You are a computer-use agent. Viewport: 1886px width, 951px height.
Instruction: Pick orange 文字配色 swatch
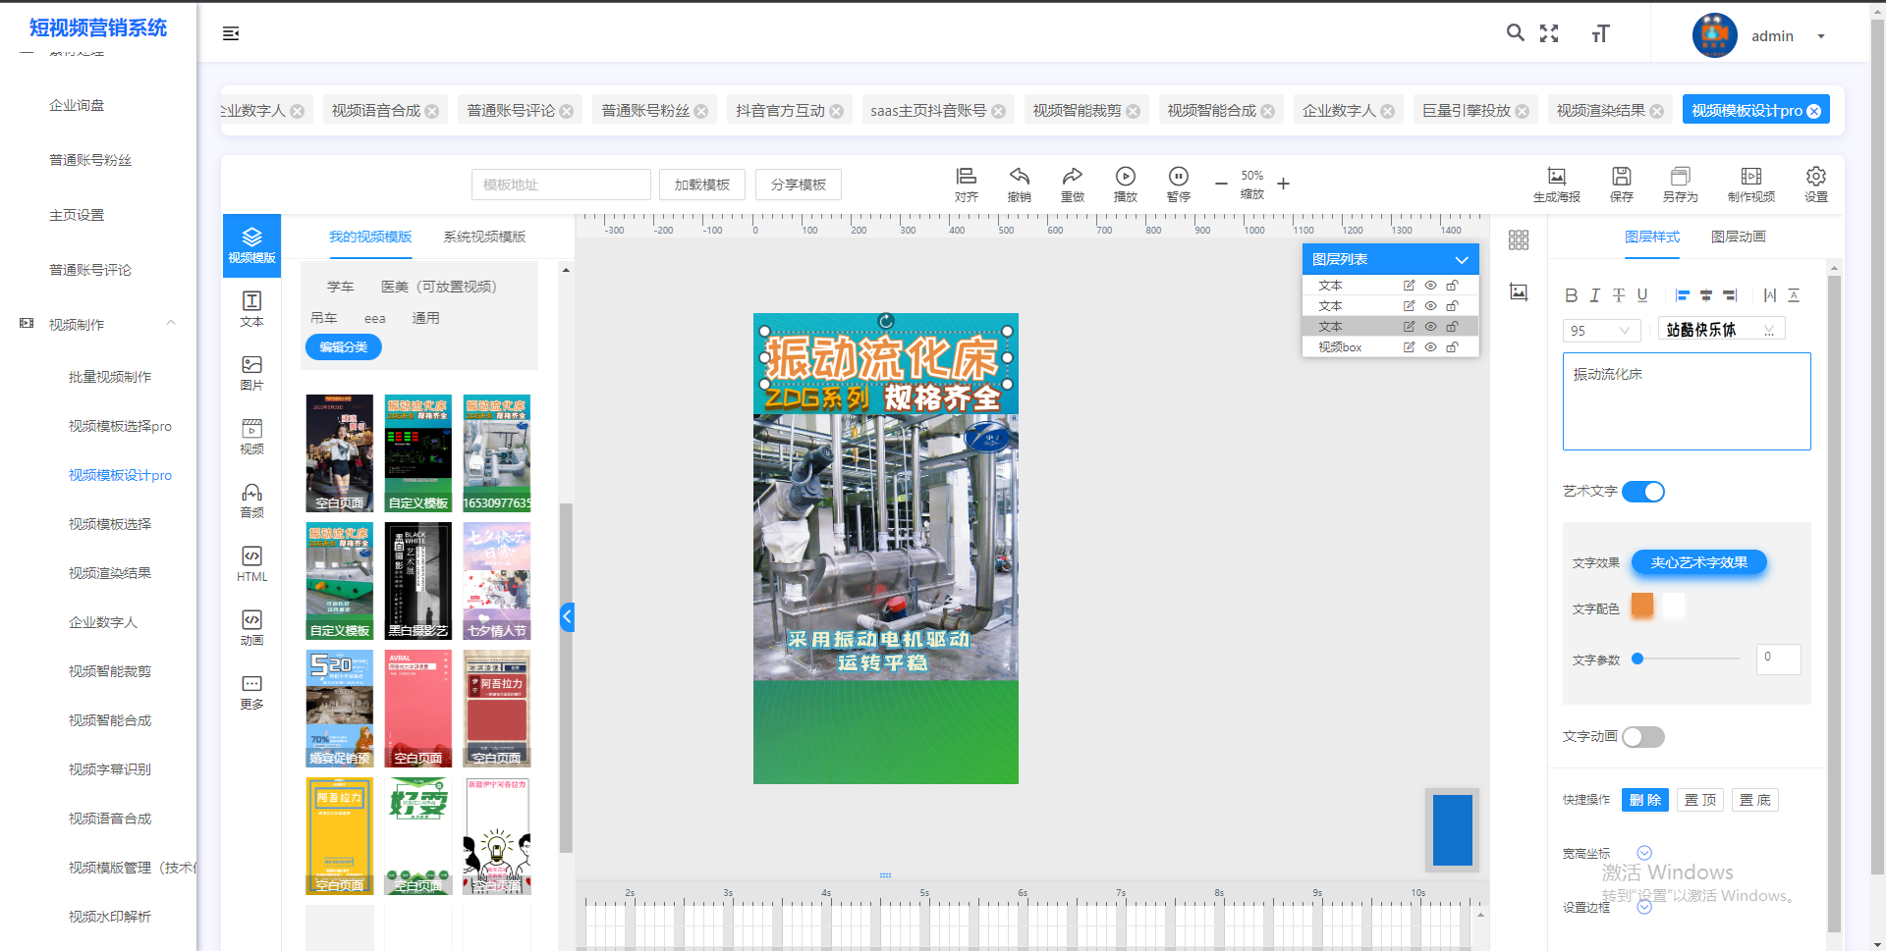tap(1641, 605)
